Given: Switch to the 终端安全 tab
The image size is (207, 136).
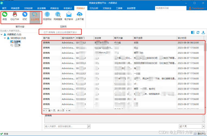Looking at the screenshot, I should point(54,8).
